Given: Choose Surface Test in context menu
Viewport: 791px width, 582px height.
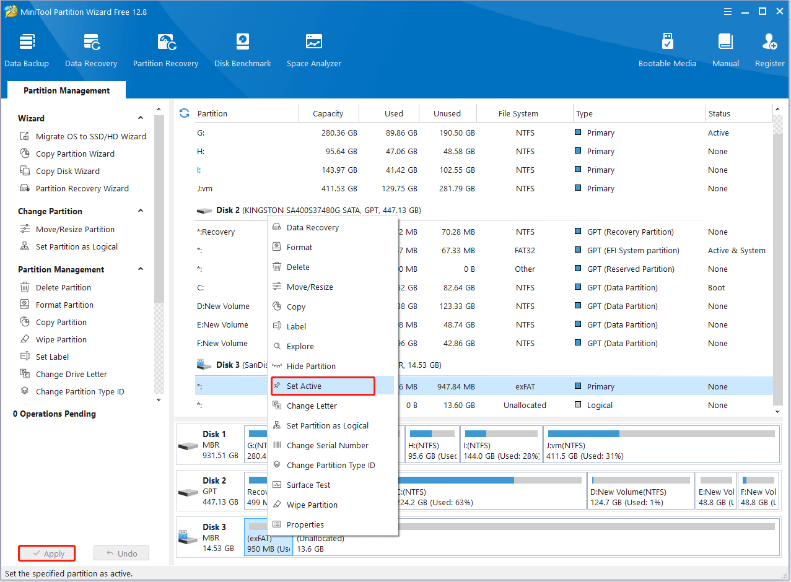Looking at the screenshot, I should [x=333, y=485].
